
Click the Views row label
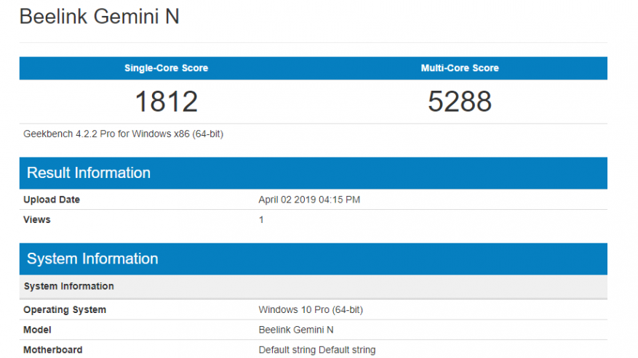tap(36, 220)
